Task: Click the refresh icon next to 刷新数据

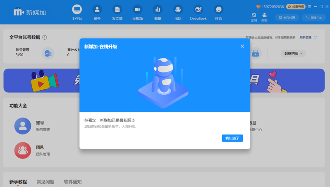Action: [x=315, y=37]
